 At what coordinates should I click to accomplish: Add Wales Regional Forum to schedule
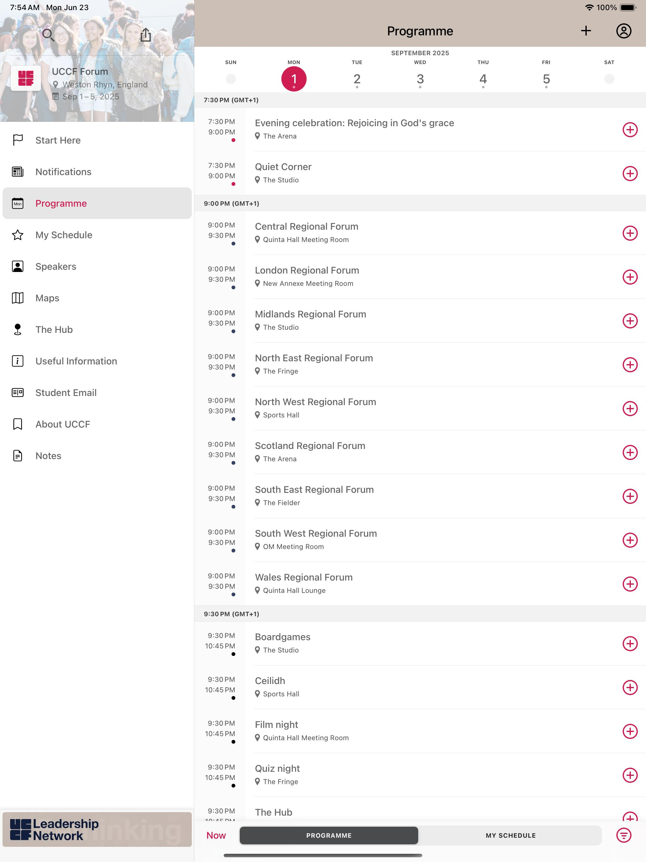[x=630, y=584]
